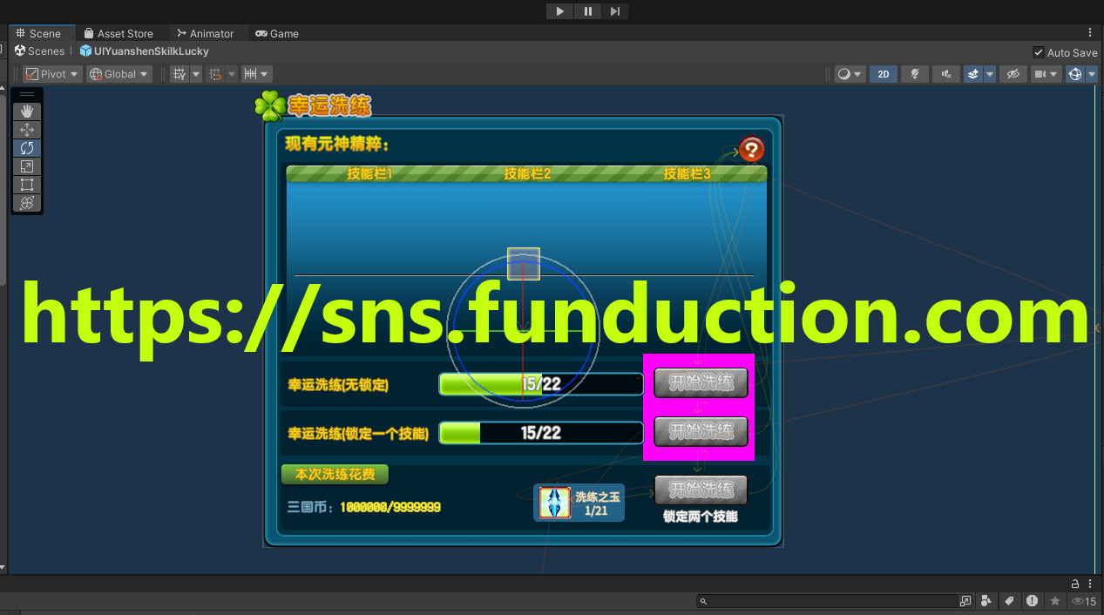Click the lock icon in bottom panel

click(x=1075, y=584)
